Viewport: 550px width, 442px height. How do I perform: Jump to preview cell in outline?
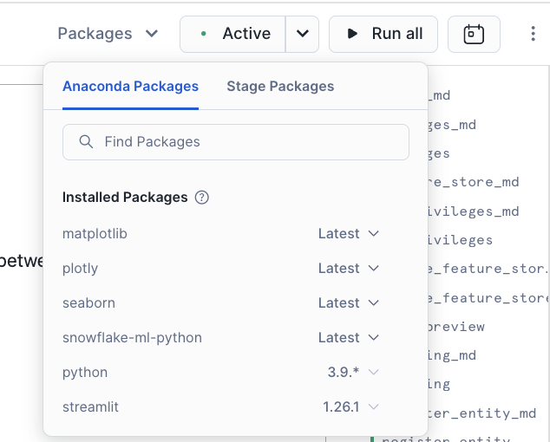[x=456, y=327]
